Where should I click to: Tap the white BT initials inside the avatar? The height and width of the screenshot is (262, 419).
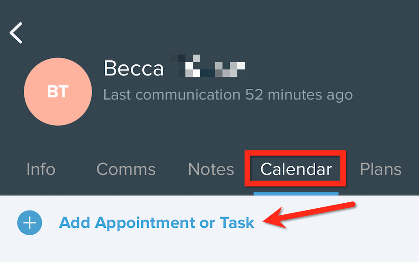pyautogui.click(x=58, y=92)
